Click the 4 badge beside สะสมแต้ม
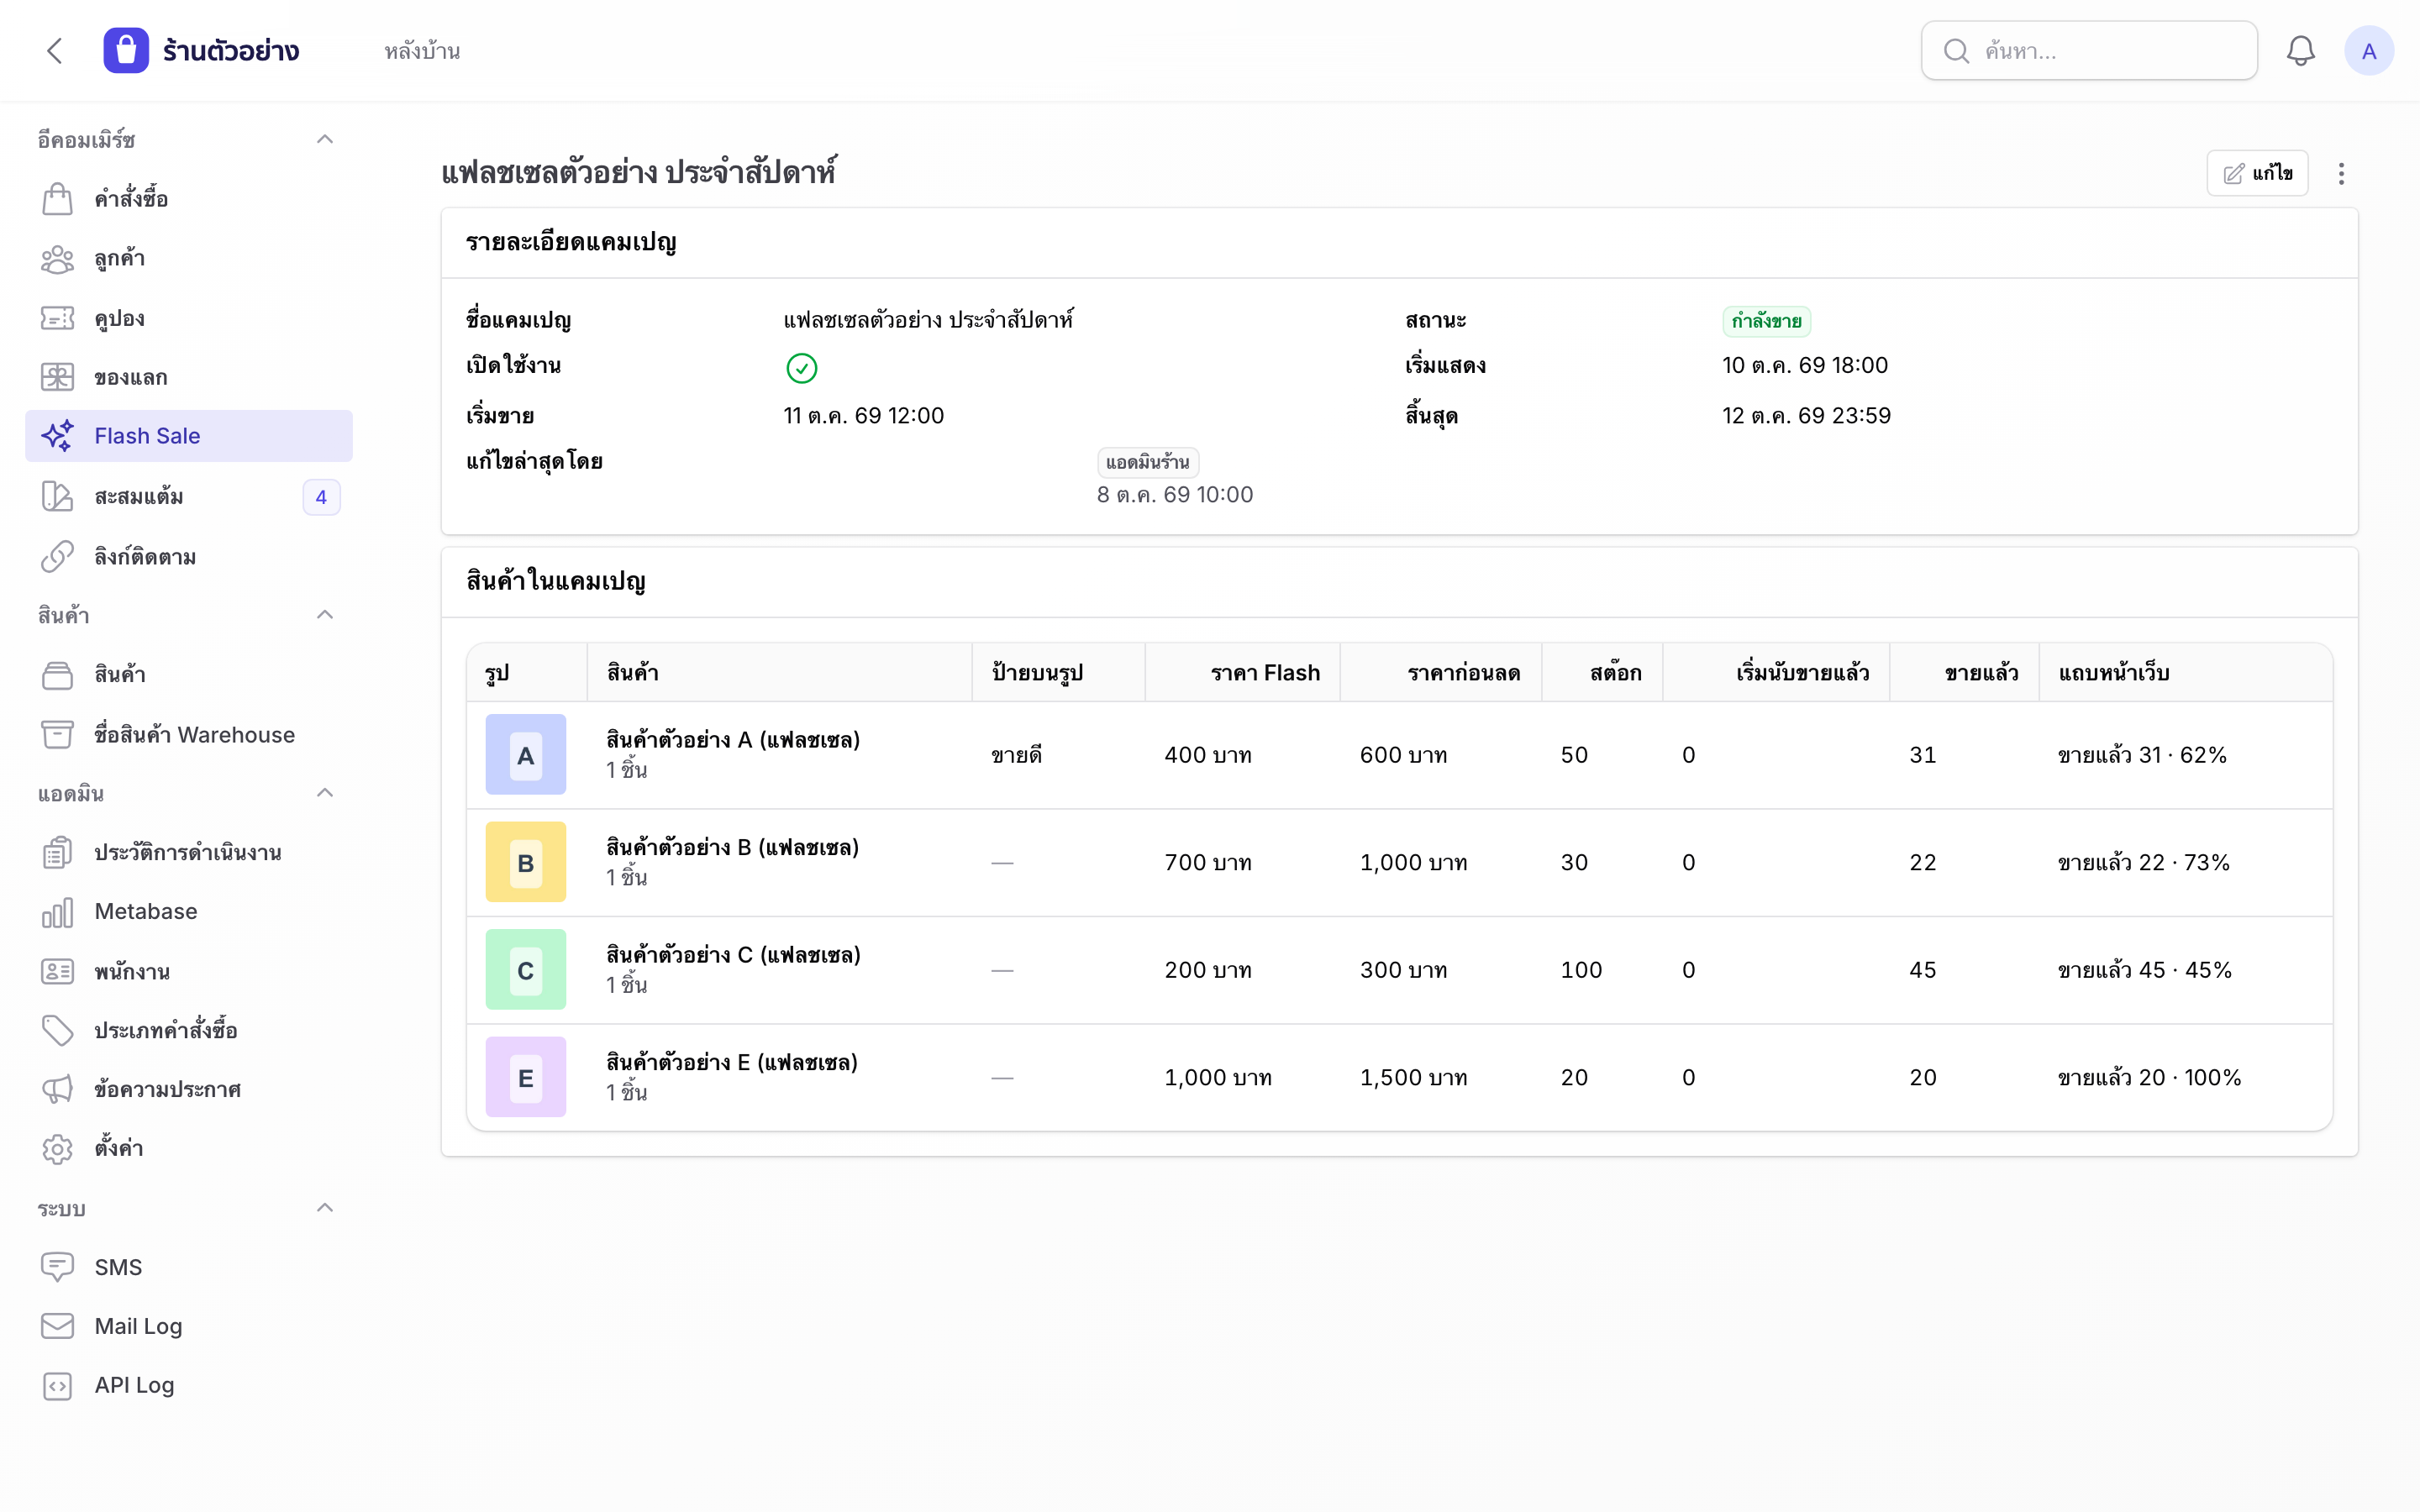Screen dimensions: 2420x1512 (x=321, y=497)
